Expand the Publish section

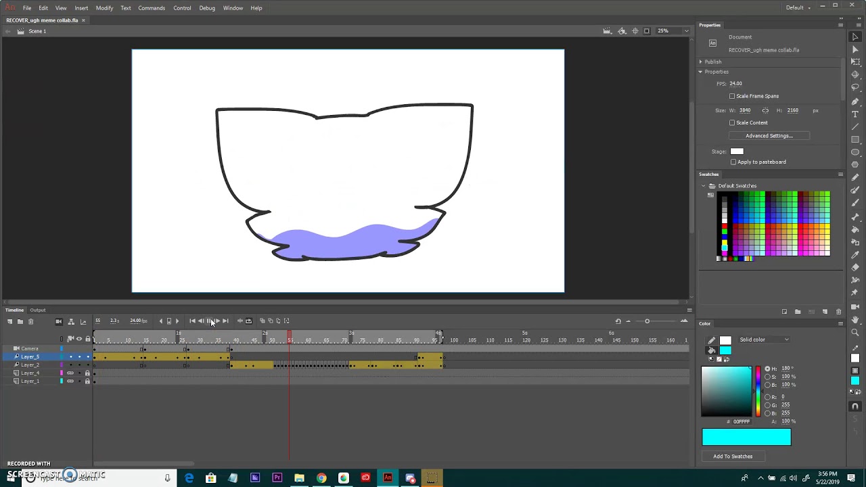tap(701, 62)
